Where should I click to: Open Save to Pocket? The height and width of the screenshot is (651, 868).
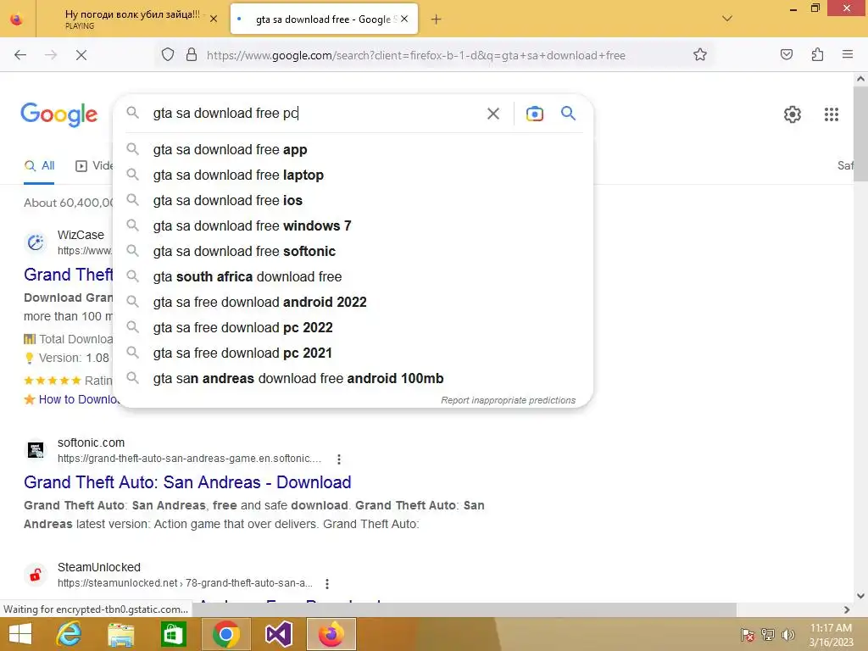pos(786,55)
